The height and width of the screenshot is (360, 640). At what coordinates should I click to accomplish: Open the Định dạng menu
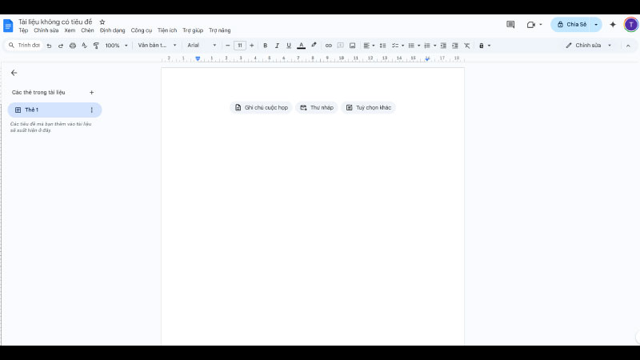pyautogui.click(x=112, y=30)
